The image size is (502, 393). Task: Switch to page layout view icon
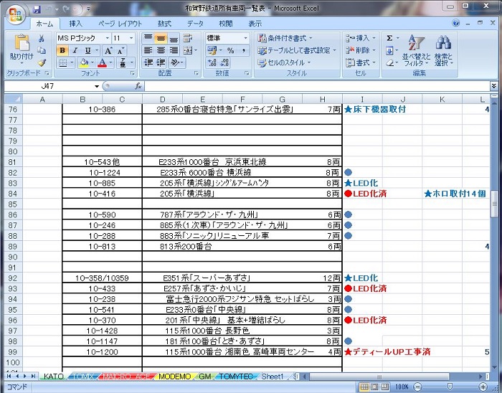374,387
